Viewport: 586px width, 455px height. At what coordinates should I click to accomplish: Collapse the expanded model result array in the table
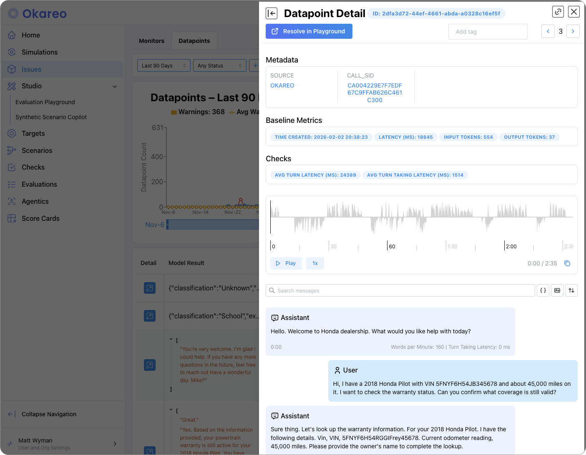[x=171, y=338]
